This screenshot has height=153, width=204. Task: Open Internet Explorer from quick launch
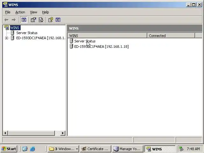33,149
